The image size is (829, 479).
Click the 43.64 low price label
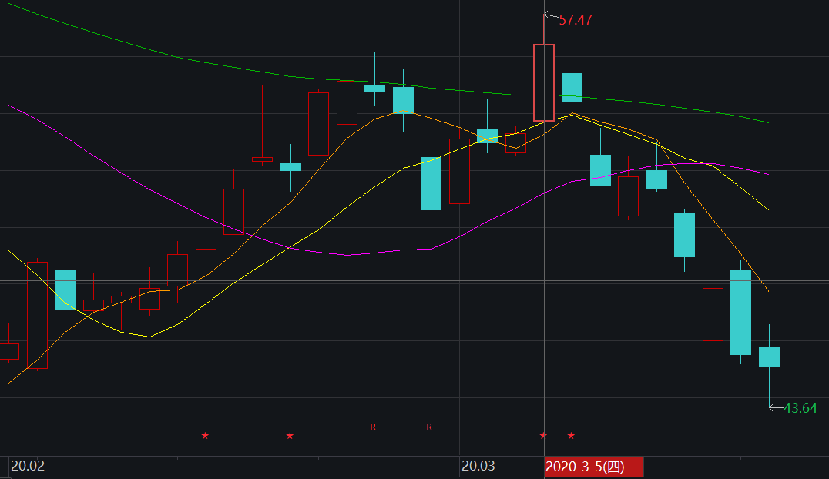[x=800, y=408]
